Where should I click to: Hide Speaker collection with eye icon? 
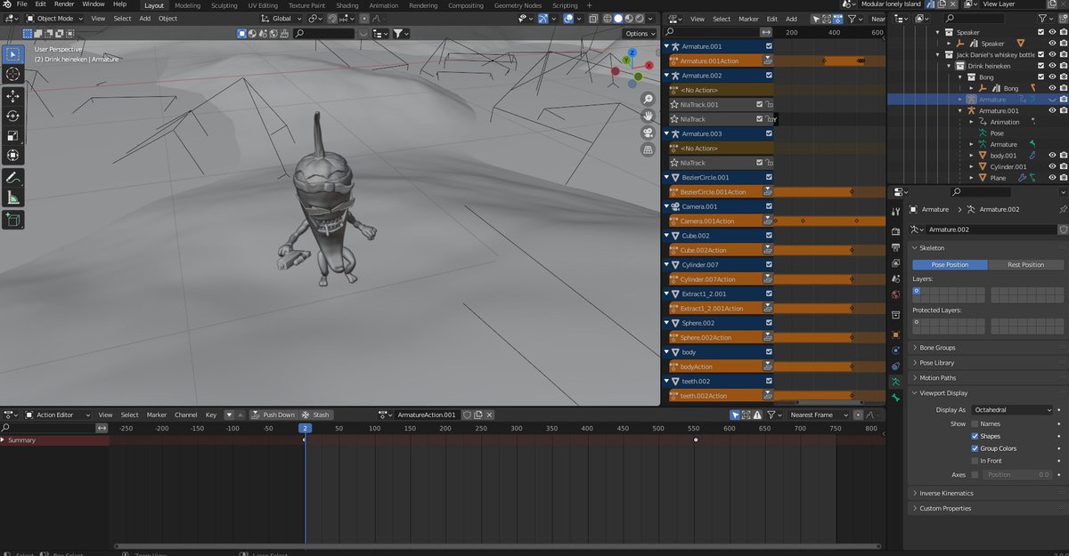point(1052,32)
